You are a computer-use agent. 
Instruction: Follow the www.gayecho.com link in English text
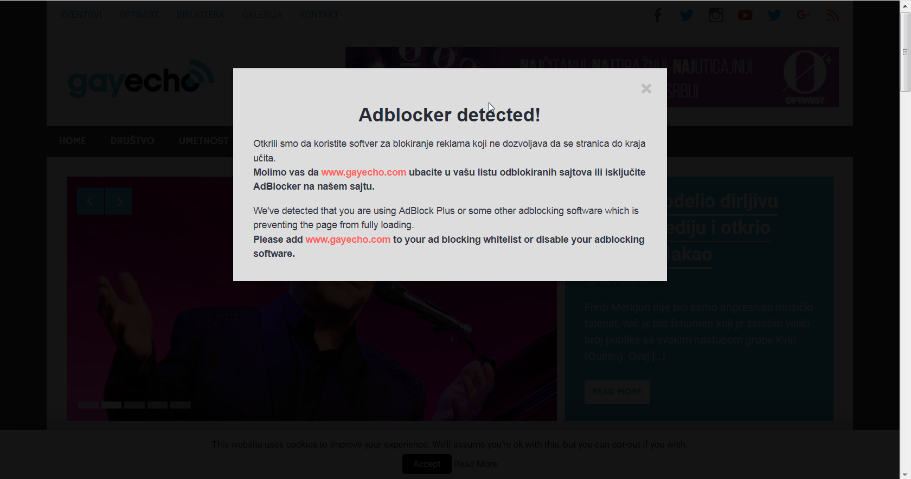click(348, 239)
